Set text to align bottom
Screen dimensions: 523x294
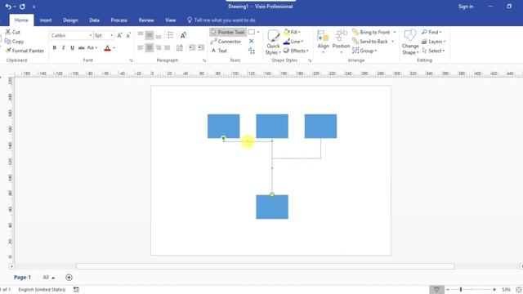tap(159, 35)
